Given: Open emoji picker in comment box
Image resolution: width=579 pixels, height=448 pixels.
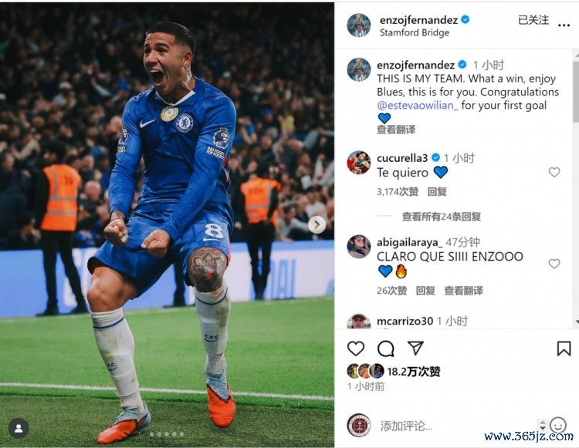Looking at the screenshot, I should 558,426.
